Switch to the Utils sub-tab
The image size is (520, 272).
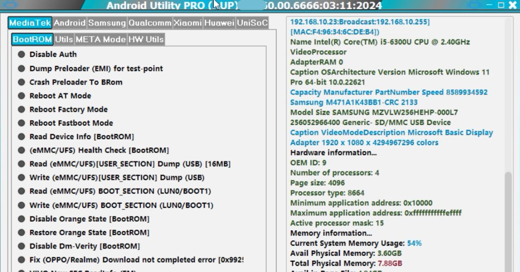(x=64, y=39)
